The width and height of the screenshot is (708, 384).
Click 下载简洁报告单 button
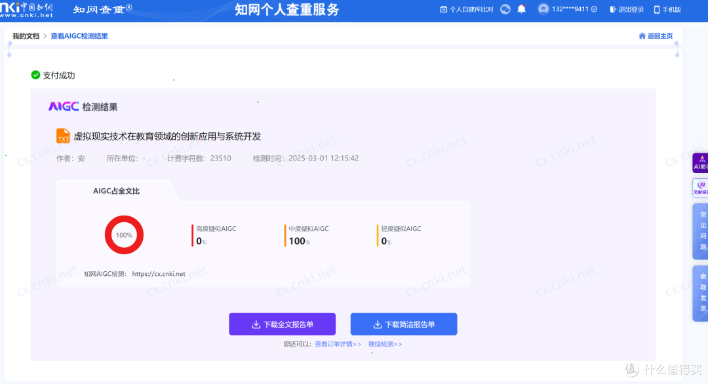point(404,324)
